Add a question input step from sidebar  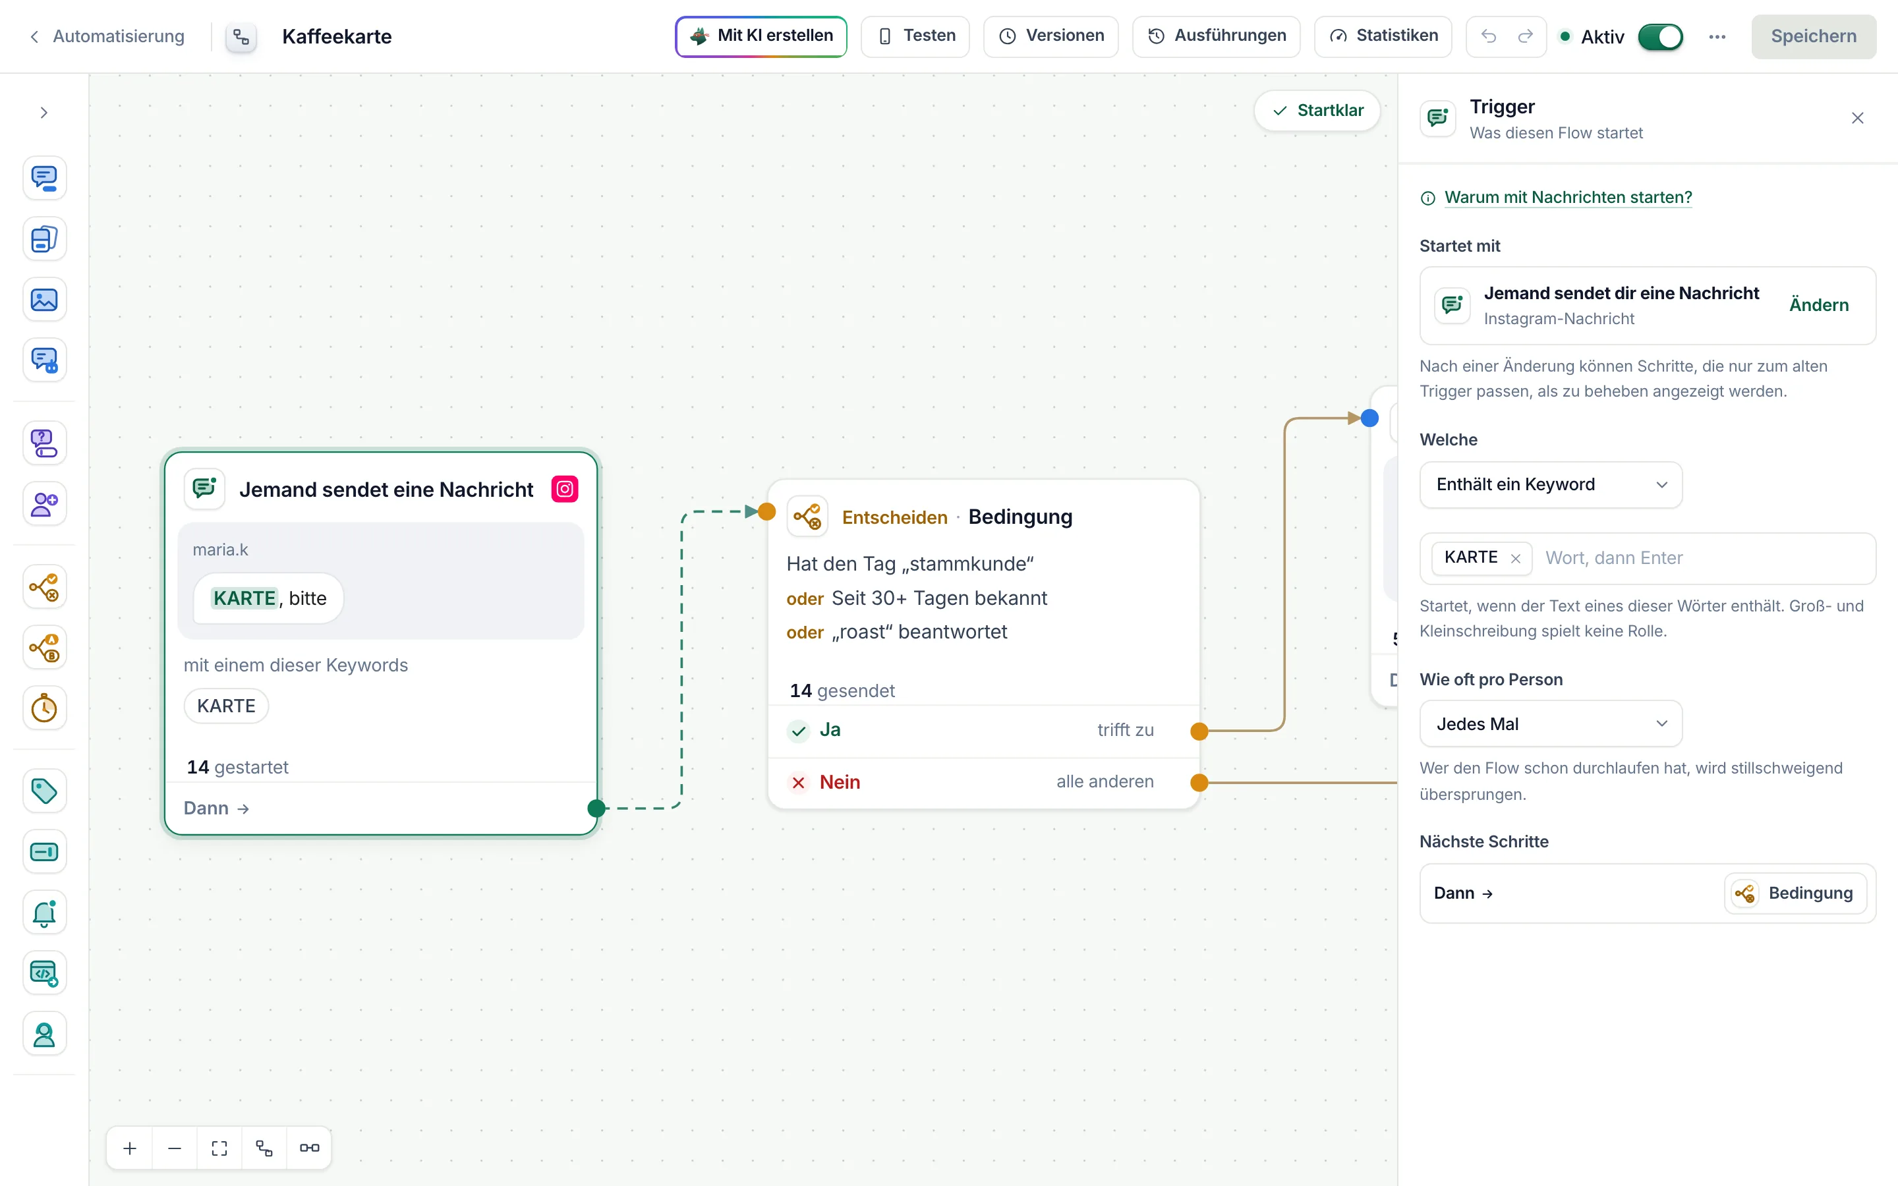(44, 443)
